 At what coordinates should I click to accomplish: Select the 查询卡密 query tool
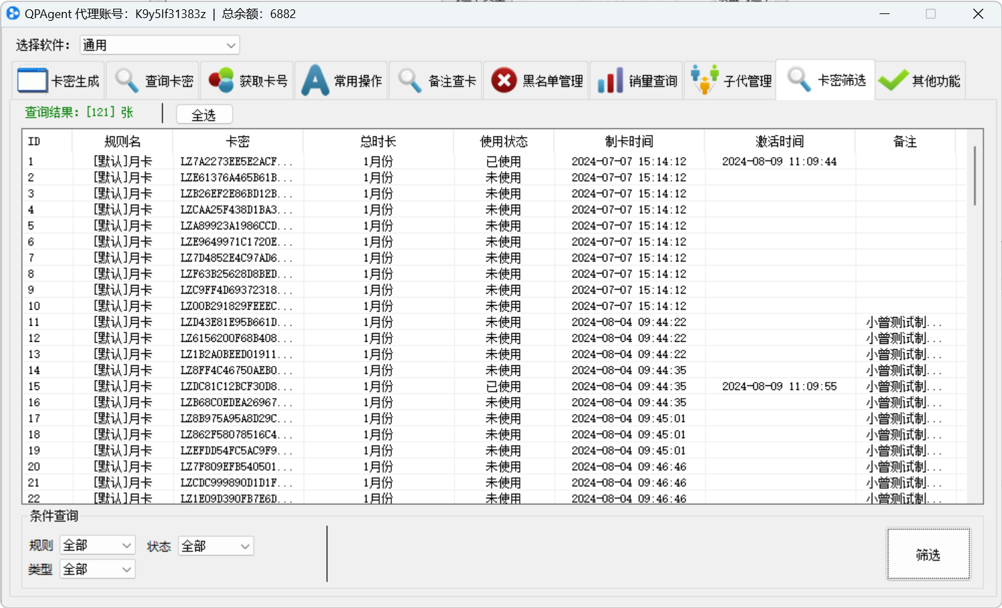(153, 80)
